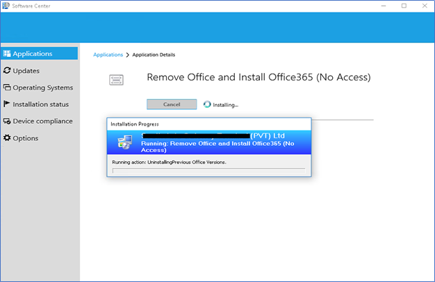Open the Options page
Image resolution: width=435 pixels, height=282 pixels.
point(39,138)
